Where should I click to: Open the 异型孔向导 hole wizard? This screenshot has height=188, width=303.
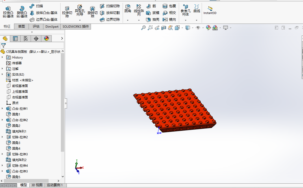(x=80, y=11)
